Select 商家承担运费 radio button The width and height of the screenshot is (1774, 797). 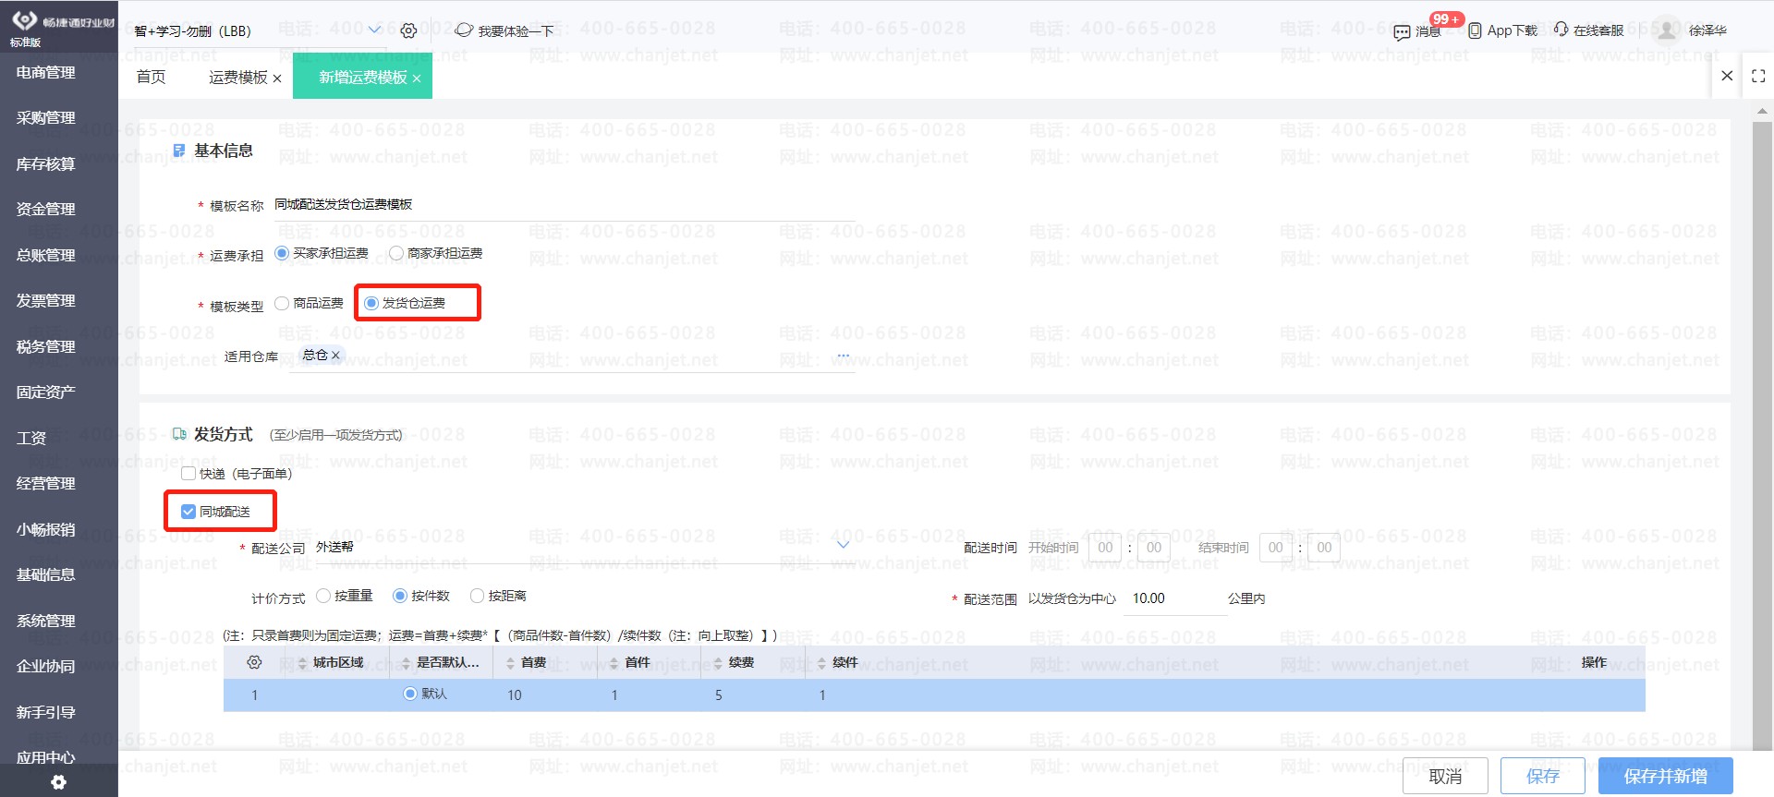coord(396,252)
